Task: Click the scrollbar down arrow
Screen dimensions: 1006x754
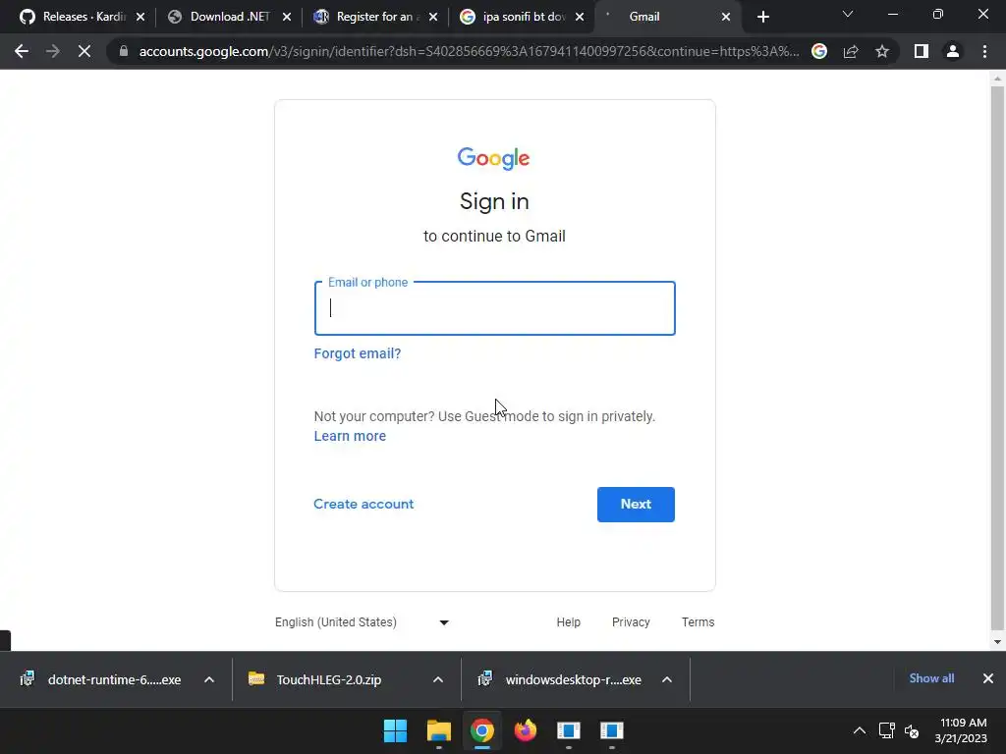Action: coord(997,641)
